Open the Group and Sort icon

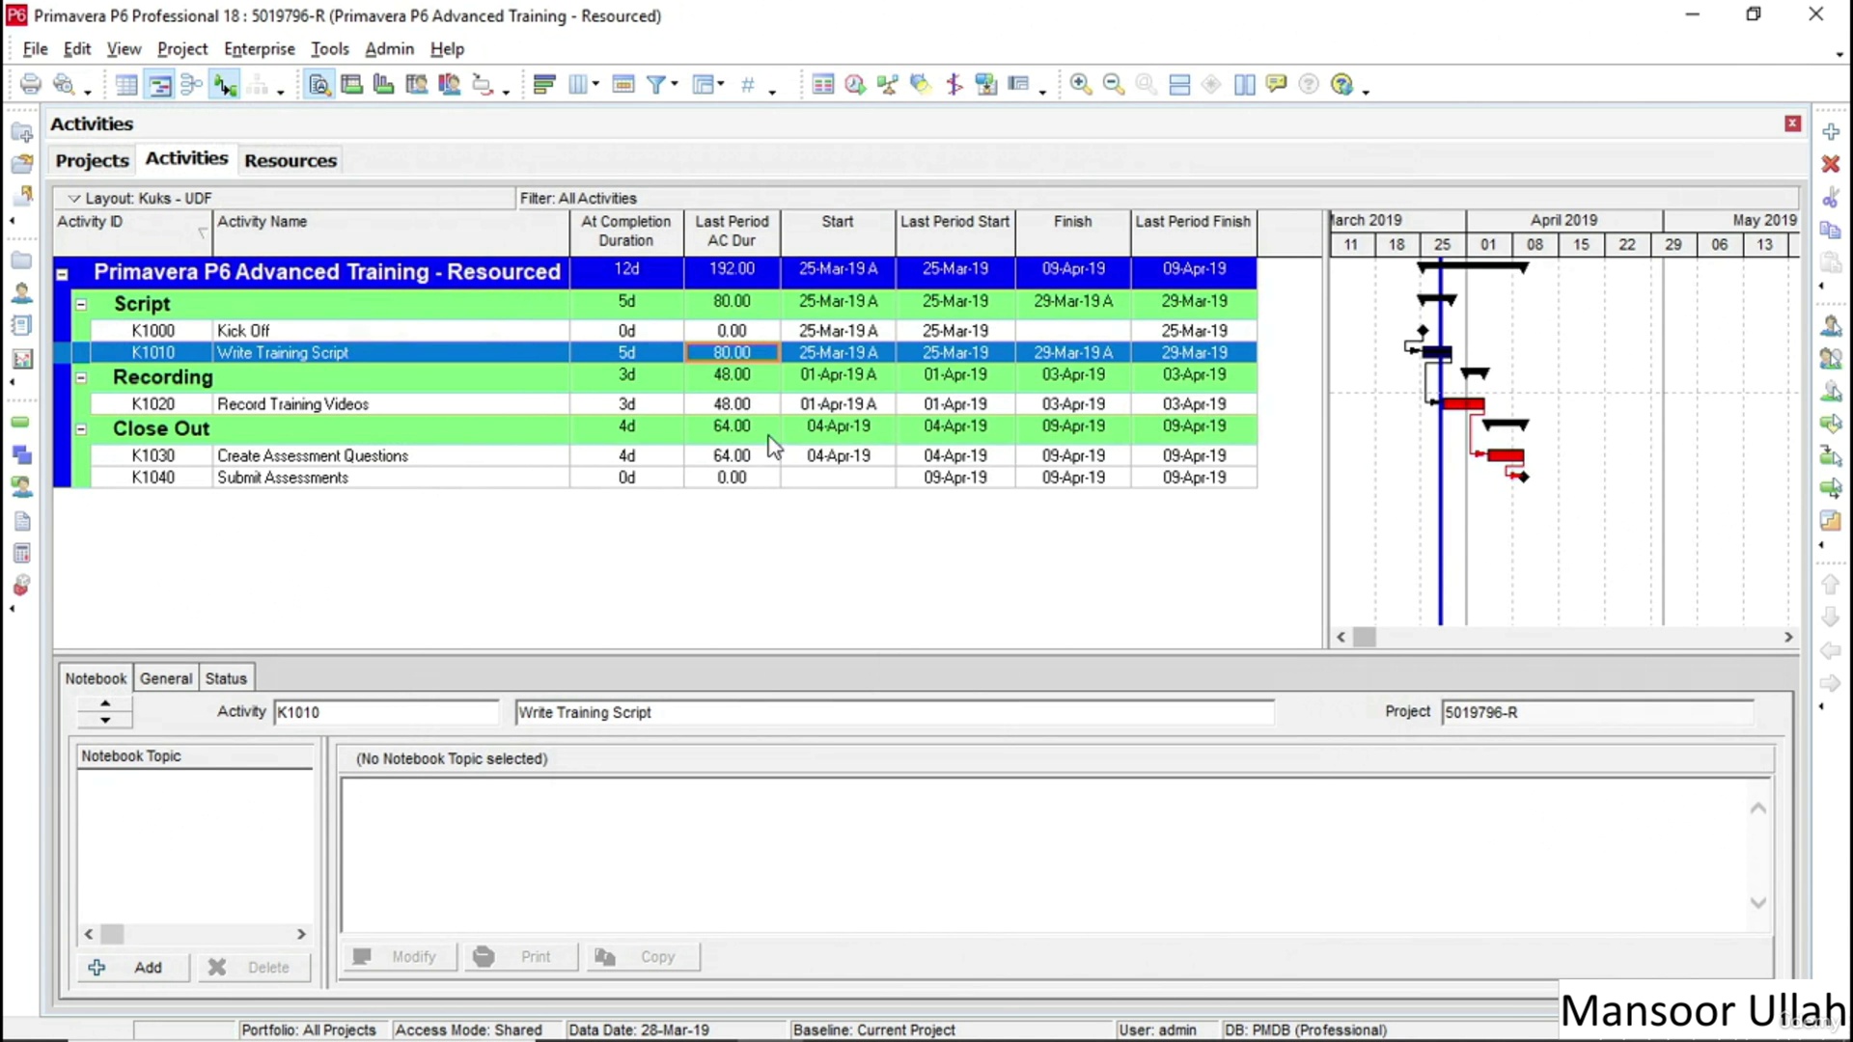[x=703, y=85]
